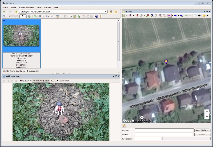This screenshot has height=147, width=213.
Task: Open the Google Earth globe icon
Action: 96,16
